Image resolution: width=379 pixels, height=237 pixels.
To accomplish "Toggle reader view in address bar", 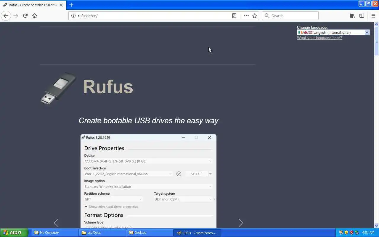I will [234, 16].
